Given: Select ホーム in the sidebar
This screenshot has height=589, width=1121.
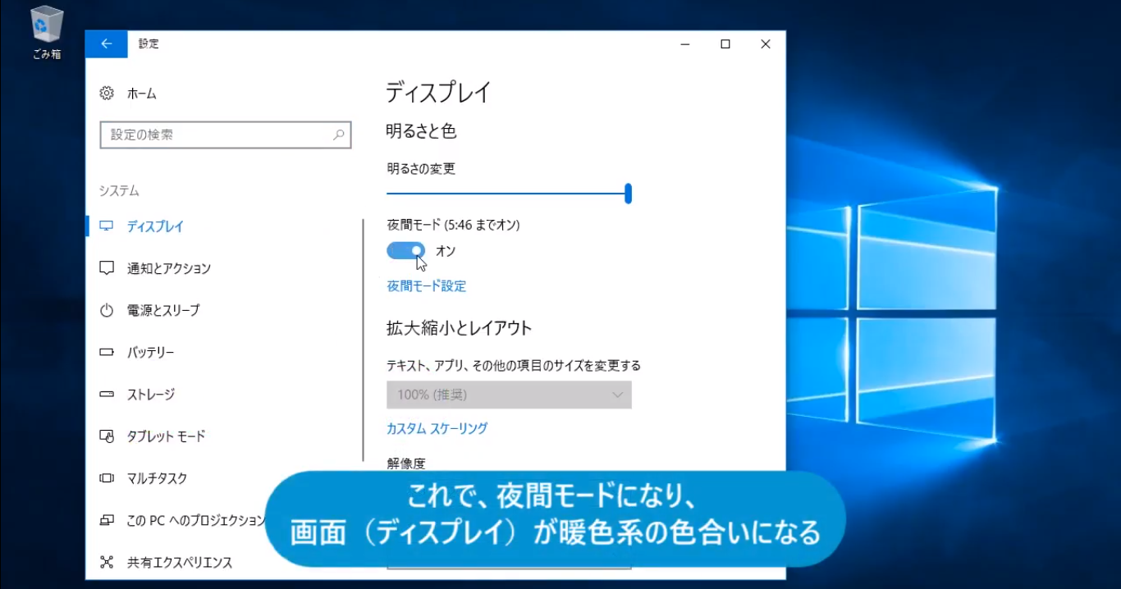Looking at the screenshot, I should point(142,94).
